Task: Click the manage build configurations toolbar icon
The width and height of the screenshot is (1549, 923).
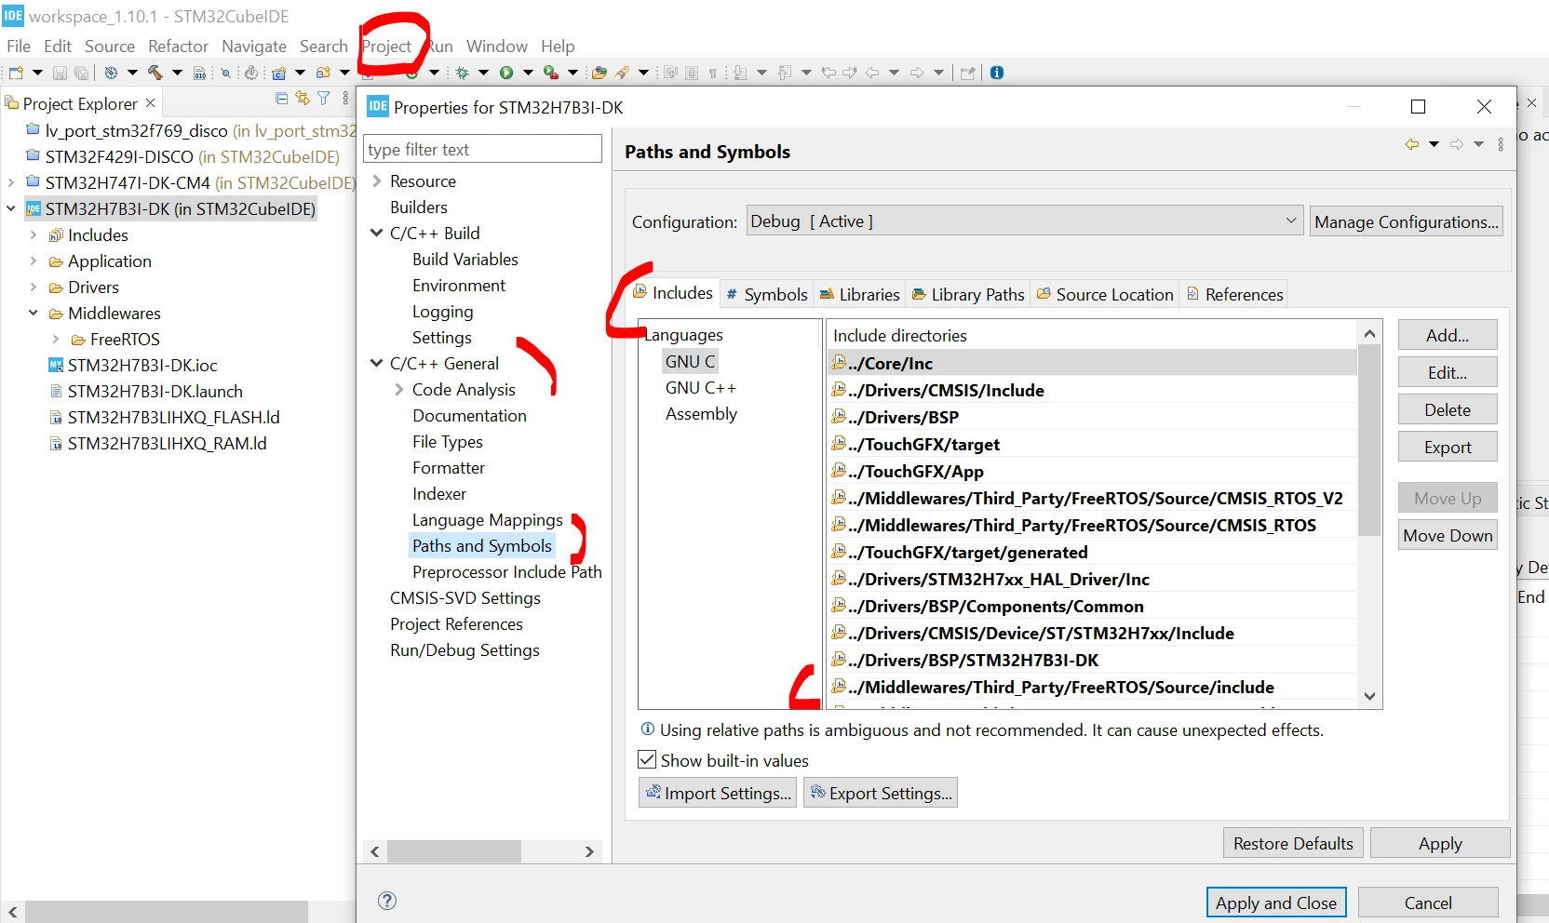Action: (111, 73)
